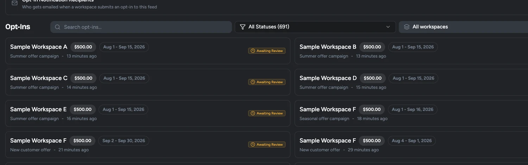
Task: Click the 16 minutes ago timestamp
Action: click(82, 119)
